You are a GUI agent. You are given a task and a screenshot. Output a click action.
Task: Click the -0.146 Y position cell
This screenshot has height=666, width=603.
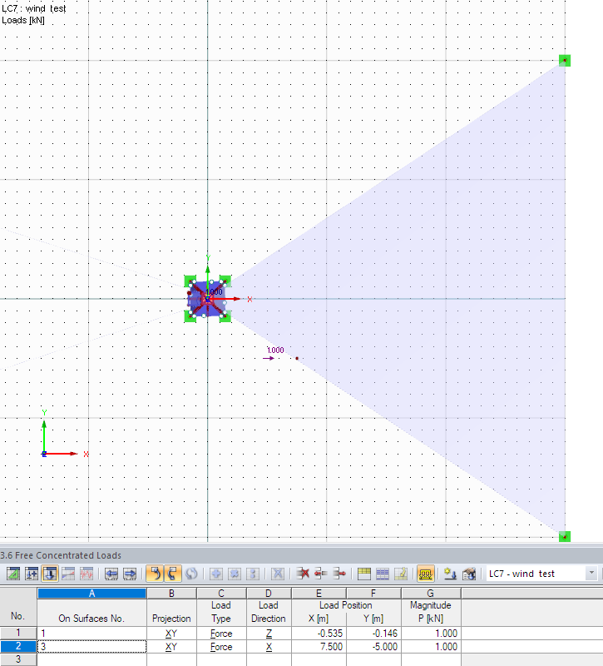point(373,634)
